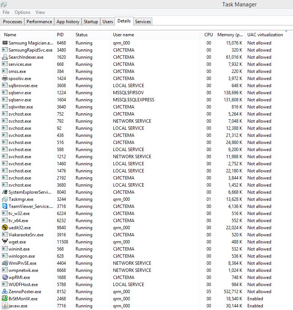The width and height of the screenshot is (293, 310).
Task: Click the WUDFHost.exe icon
Action: click(5, 284)
